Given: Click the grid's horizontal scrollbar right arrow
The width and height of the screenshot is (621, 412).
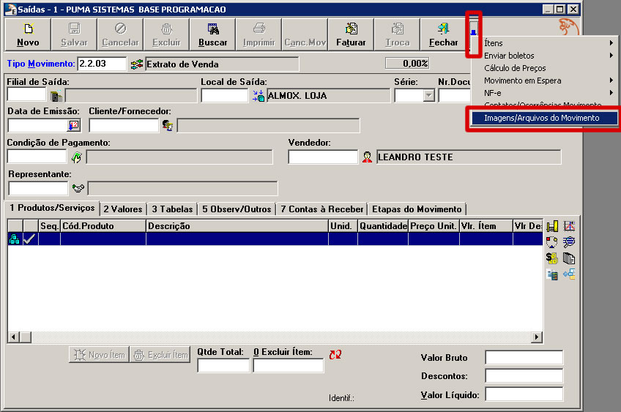Looking at the screenshot, I should (537, 337).
